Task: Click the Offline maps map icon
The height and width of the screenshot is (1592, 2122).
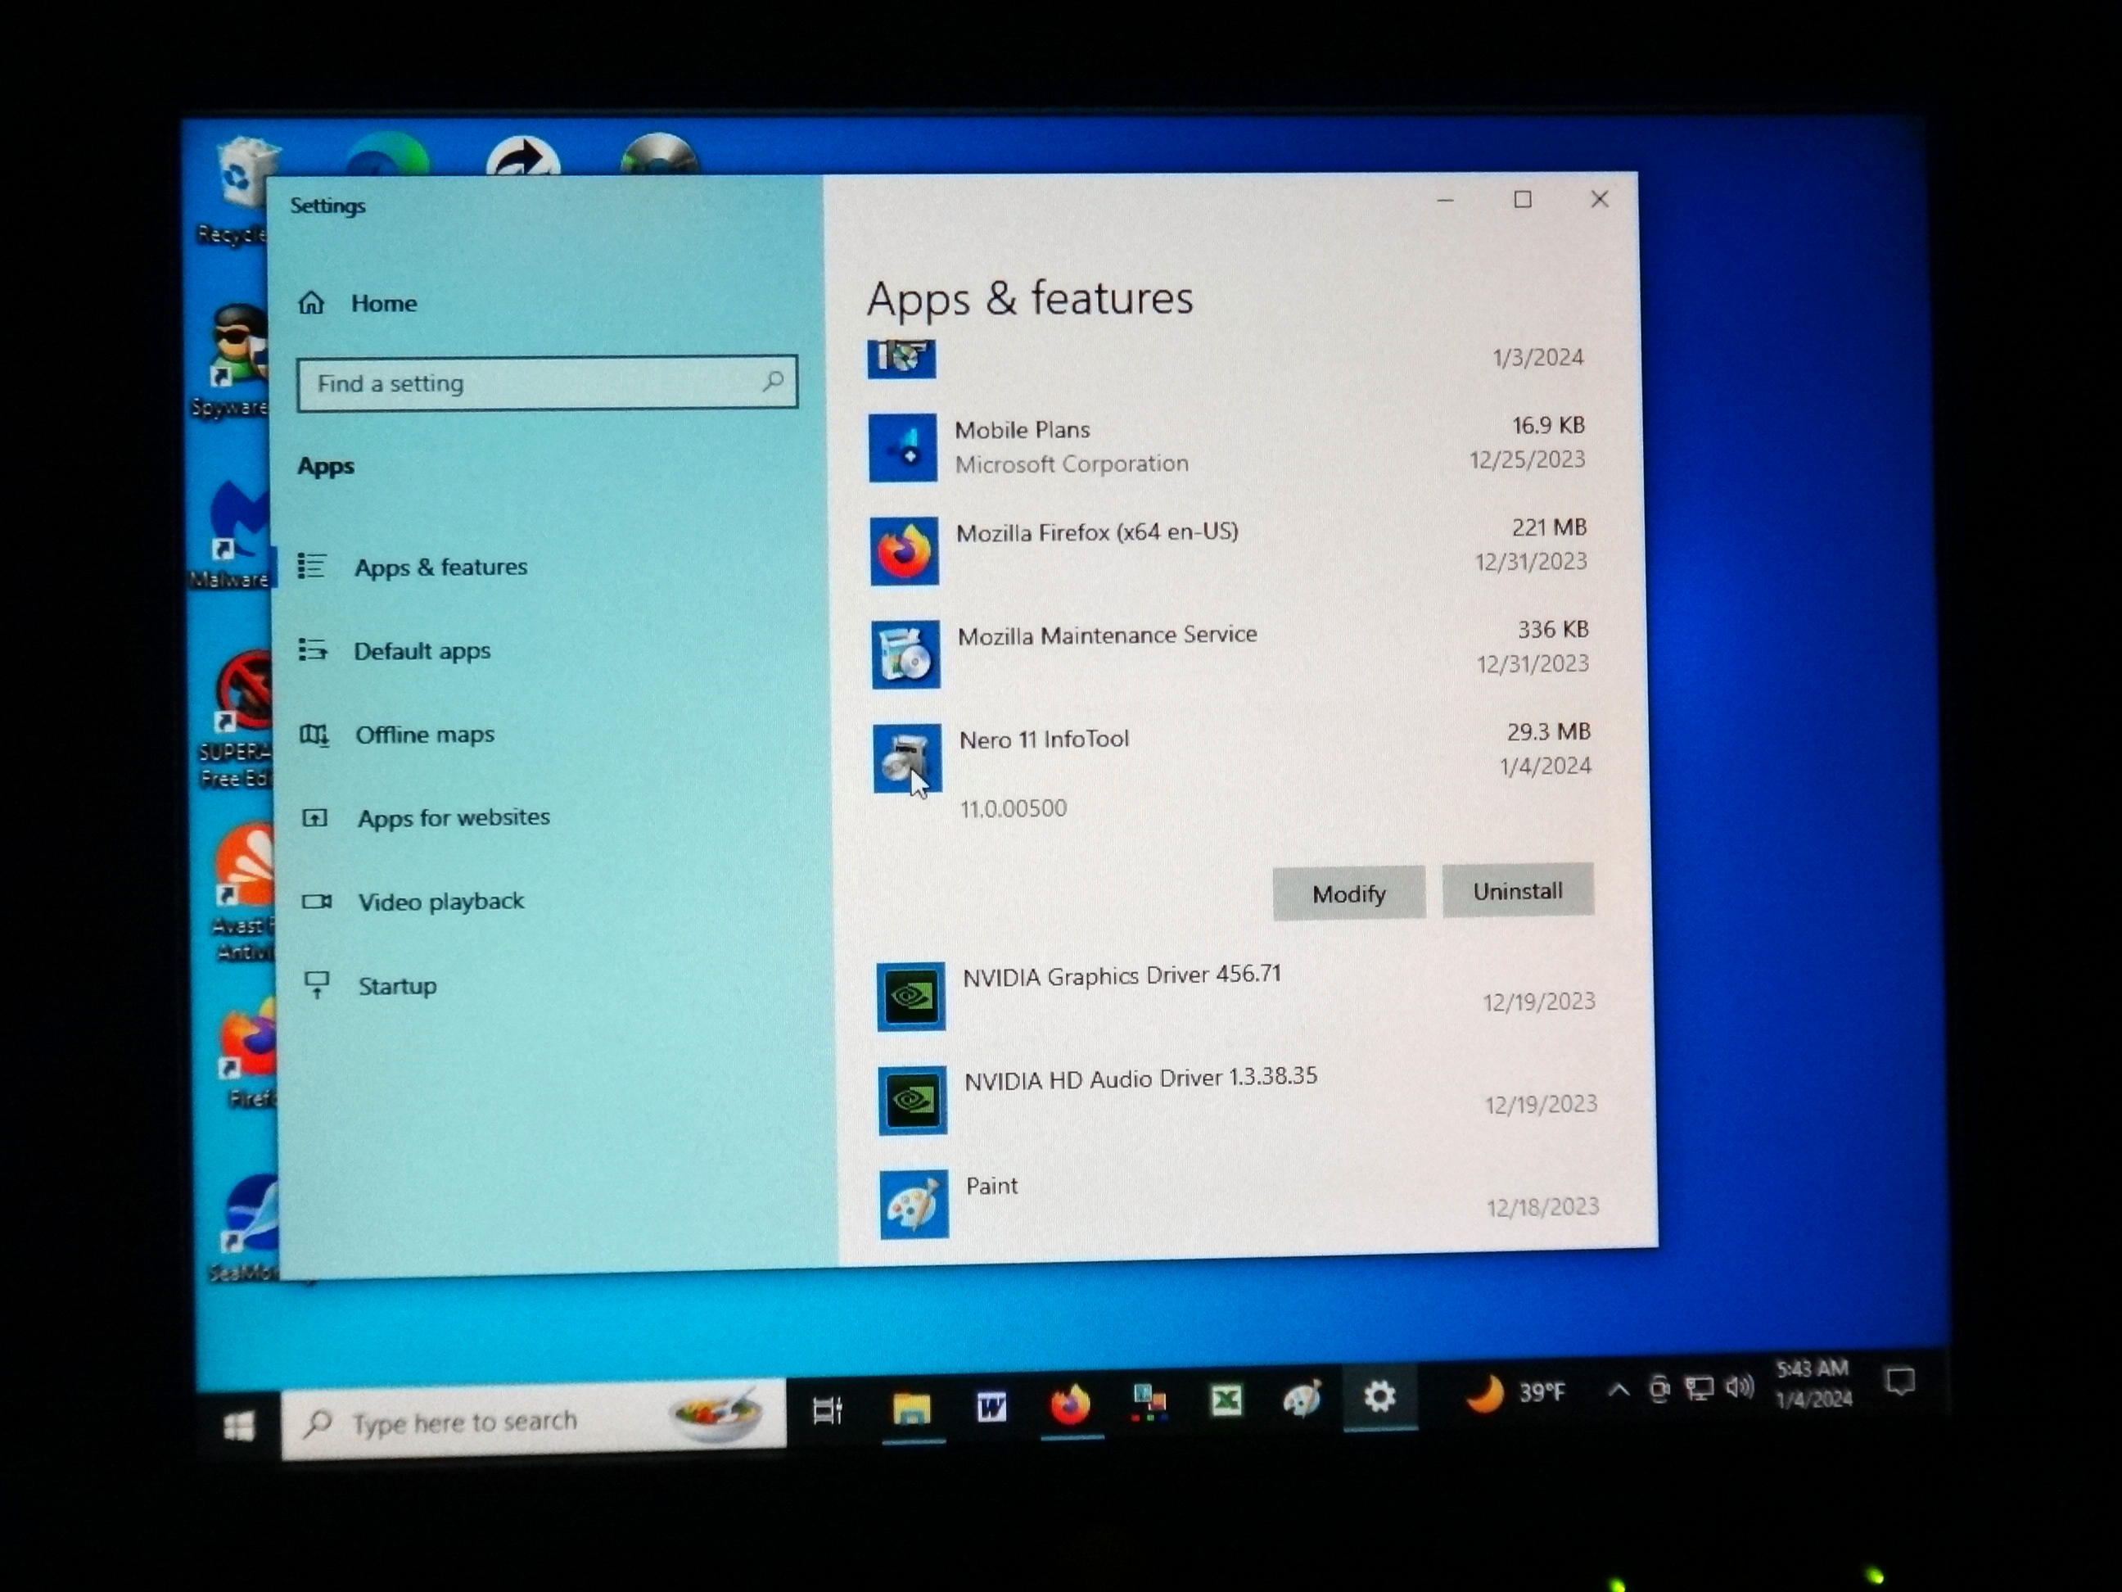Action: [314, 735]
